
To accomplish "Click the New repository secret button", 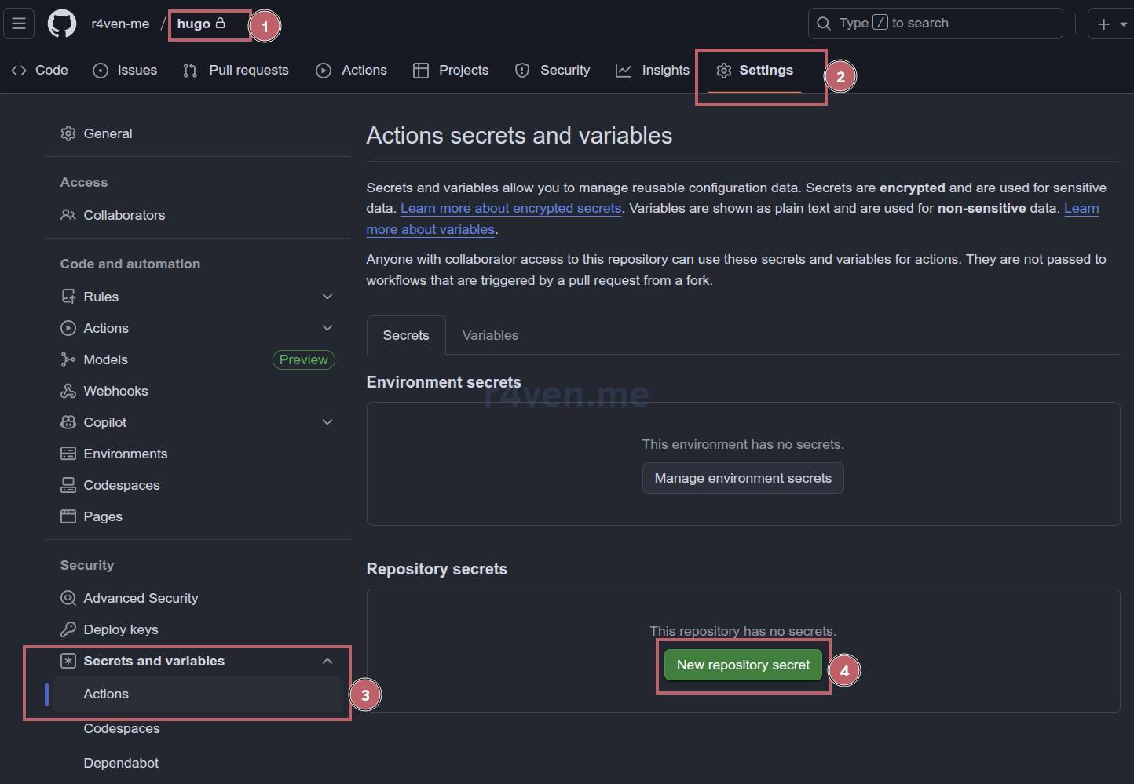I will (x=743, y=665).
